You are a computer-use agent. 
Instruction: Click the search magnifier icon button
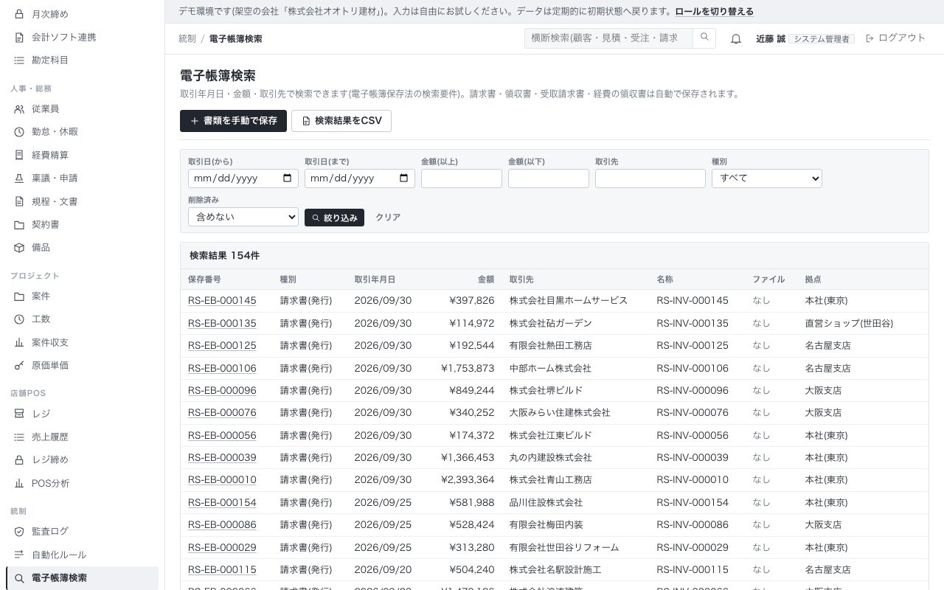(x=704, y=38)
